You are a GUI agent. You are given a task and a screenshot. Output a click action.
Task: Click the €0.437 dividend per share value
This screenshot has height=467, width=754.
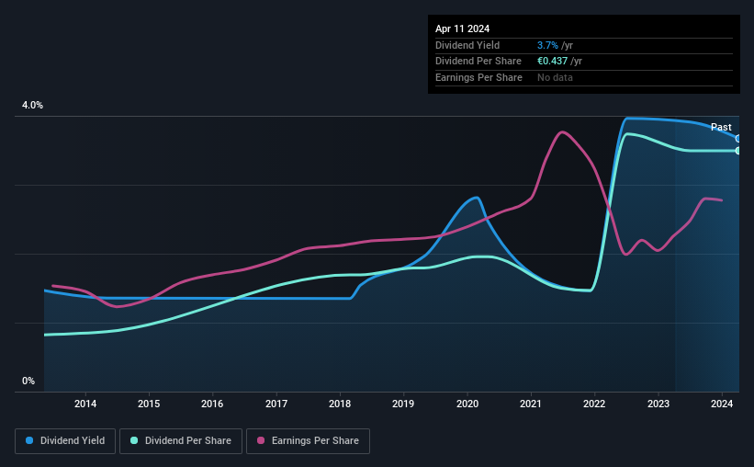coord(552,62)
